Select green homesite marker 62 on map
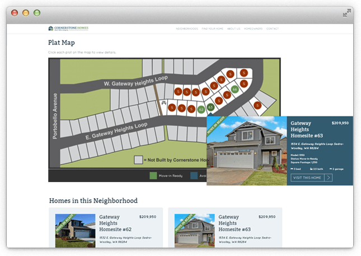361x256 pixels. [201, 110]
